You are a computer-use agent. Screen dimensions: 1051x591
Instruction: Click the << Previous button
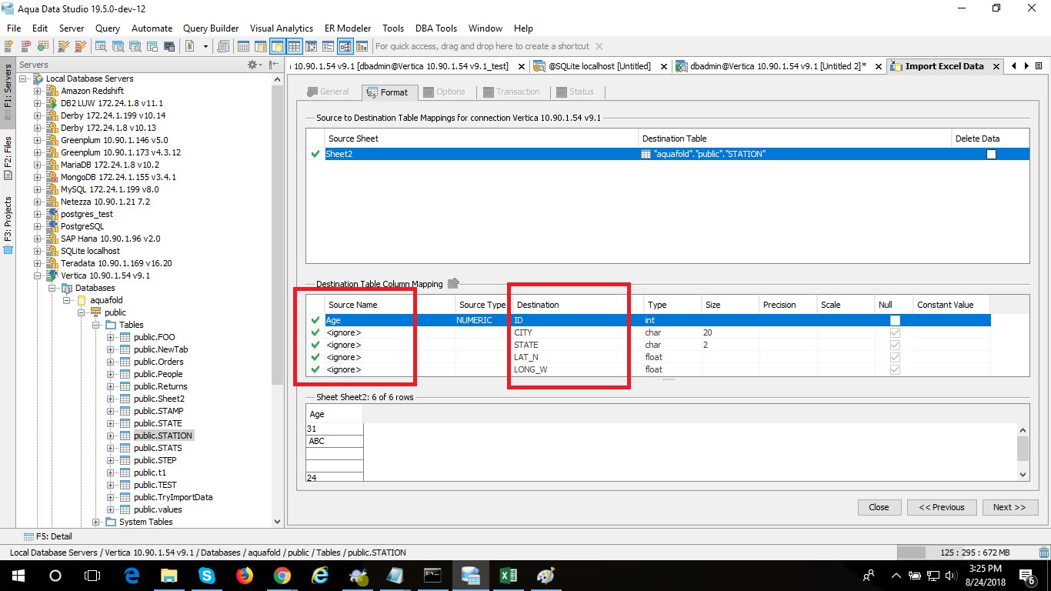click(x=942, y=507)
